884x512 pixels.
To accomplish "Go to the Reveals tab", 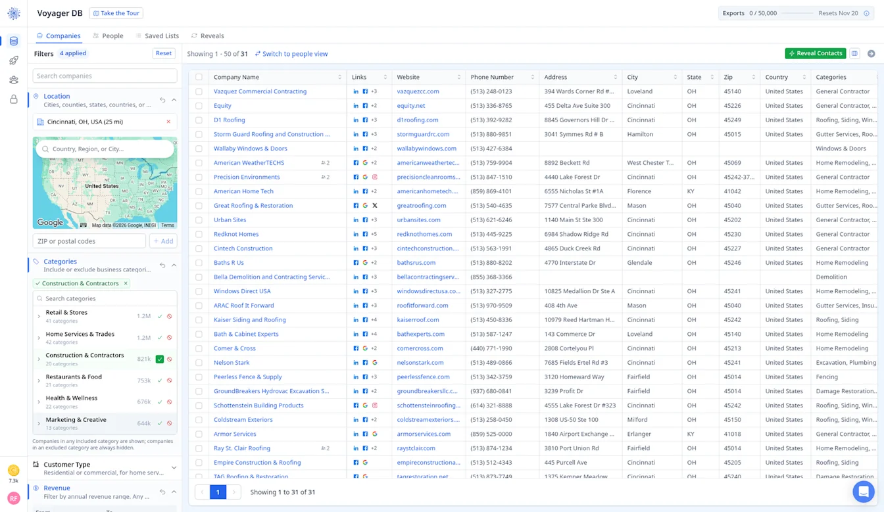I will click(x=208, y=36).
